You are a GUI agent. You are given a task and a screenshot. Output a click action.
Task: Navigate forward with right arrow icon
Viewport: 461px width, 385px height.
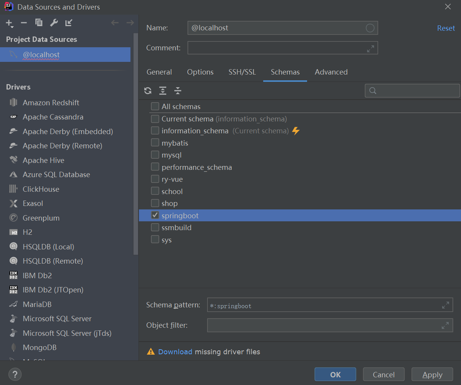pos(130,23)
